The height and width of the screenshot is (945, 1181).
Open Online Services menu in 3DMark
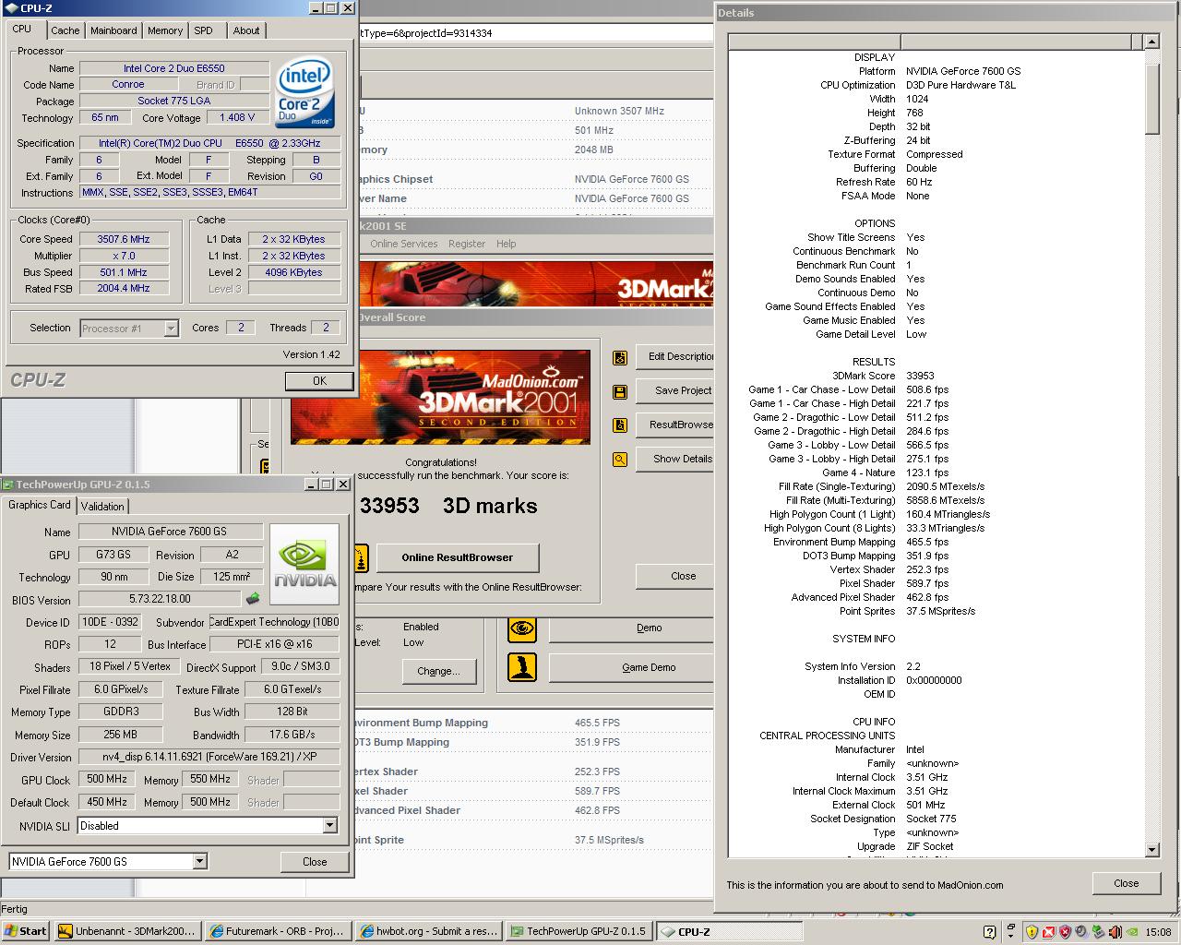pyautogui.click(x=404, y=244)
